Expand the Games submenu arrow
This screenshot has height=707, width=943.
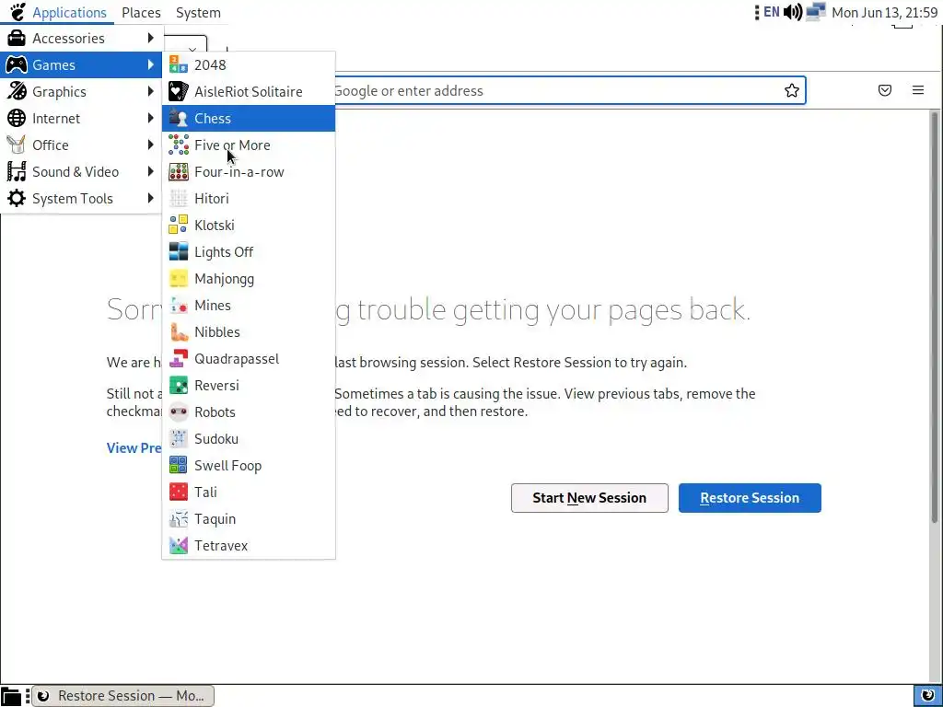coord(150,65)
